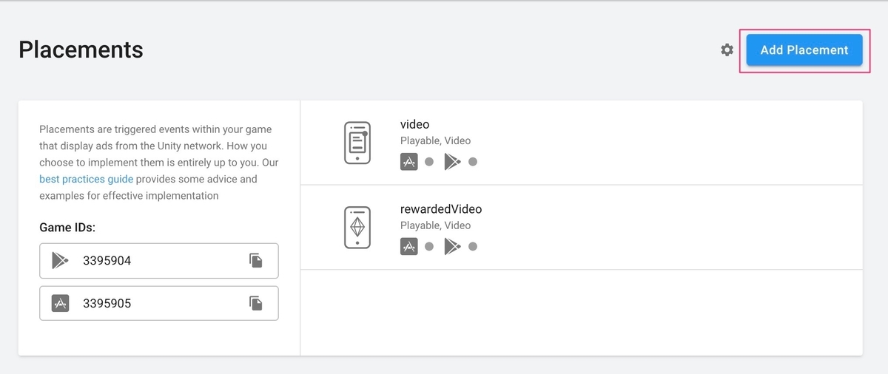The image size is (888, 374).
Task: Copy the iOS game ID 3395905
Action: coord(256,303)
